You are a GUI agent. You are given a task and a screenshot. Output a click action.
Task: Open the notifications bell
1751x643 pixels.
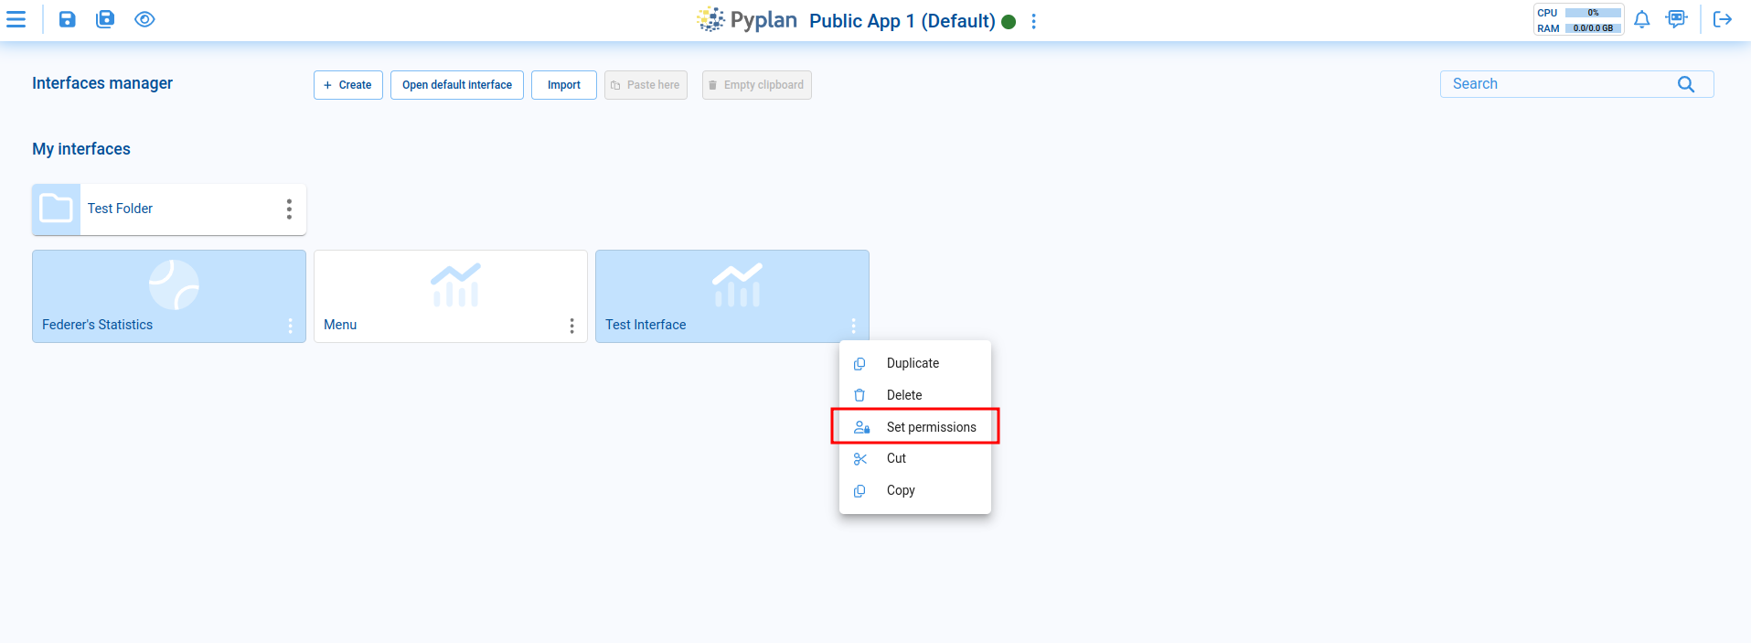click(1642, 19)
